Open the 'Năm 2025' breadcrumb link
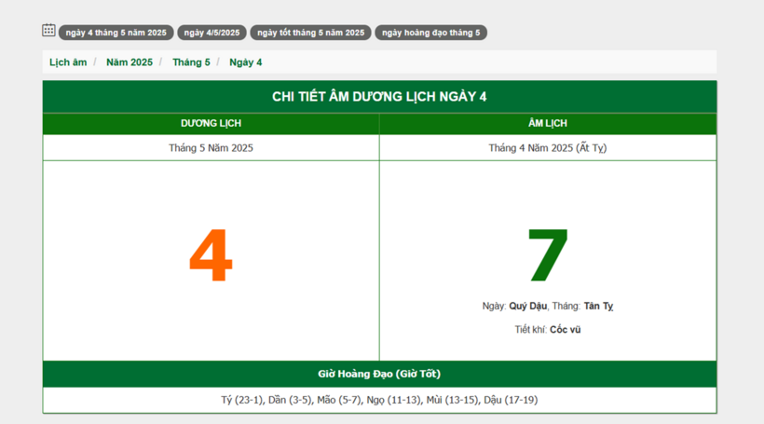Screen dimensions: 764x424 [129, 62]
